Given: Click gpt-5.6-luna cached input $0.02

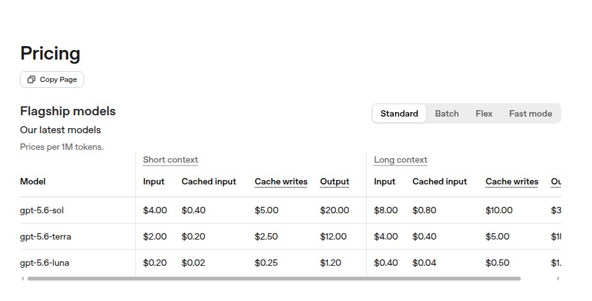Looking at the screenshot, I should point(193,263).
